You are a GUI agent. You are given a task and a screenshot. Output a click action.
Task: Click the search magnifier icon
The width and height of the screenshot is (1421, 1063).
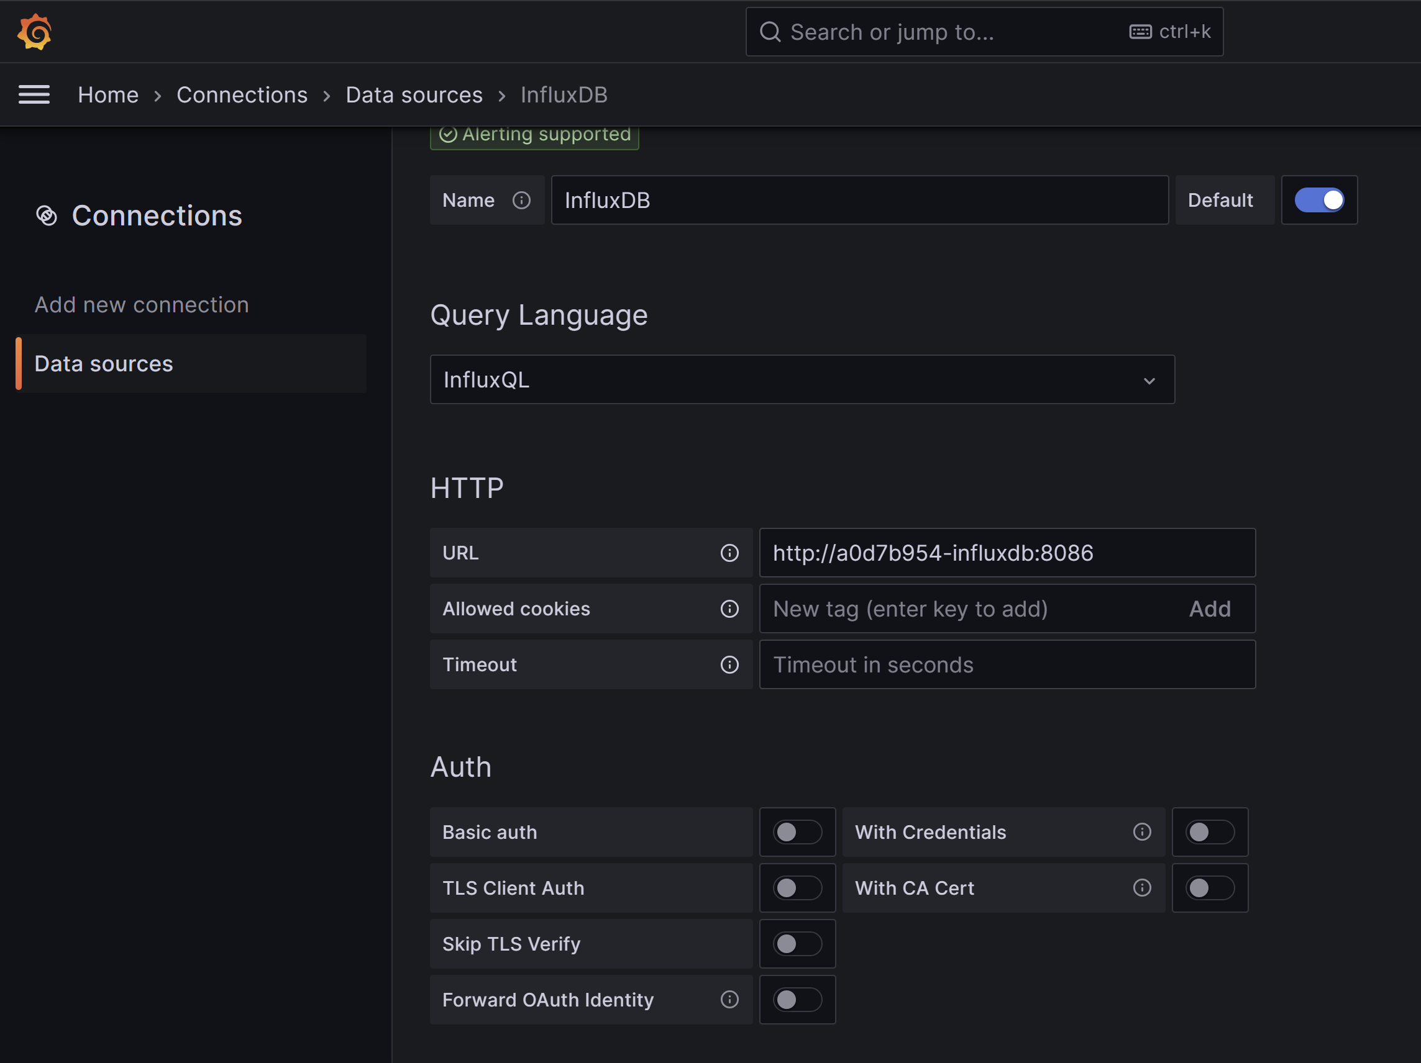(x=770, y=32)
